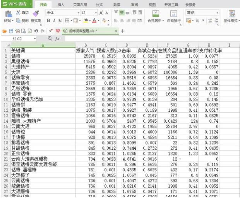Increase font size with the larger A
The height and width of the screenshot is (200, 240).
(101, 13)
